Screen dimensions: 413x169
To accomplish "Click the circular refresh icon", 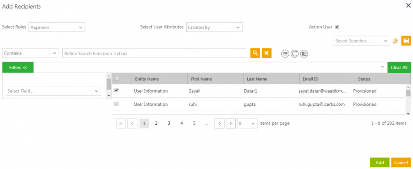I will click(x=294, y=54).
